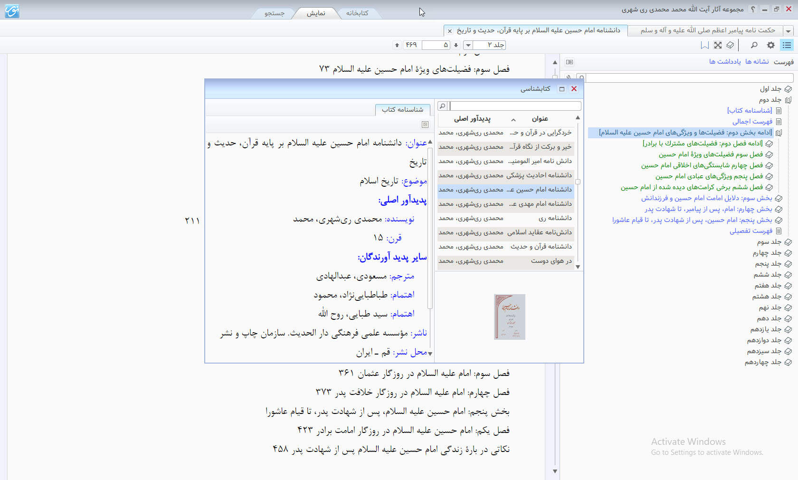The width and height of the screenshot is (798, 480).
Task: Click the fullscreen expand icon in toolbar
Action: [718, 45]
